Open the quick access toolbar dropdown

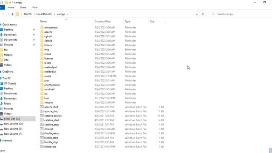[10, 3]
